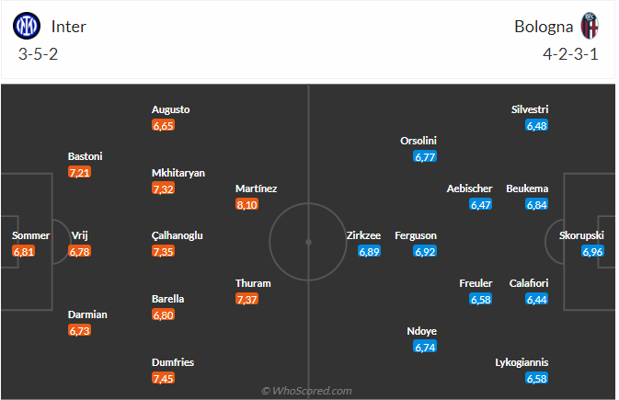Select Dumfries's 7,45 rating badge

click(x=163, y=378)
